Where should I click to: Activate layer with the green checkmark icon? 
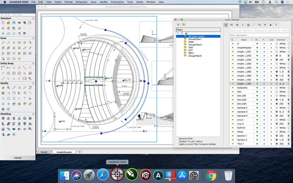(x=254, y=25)
